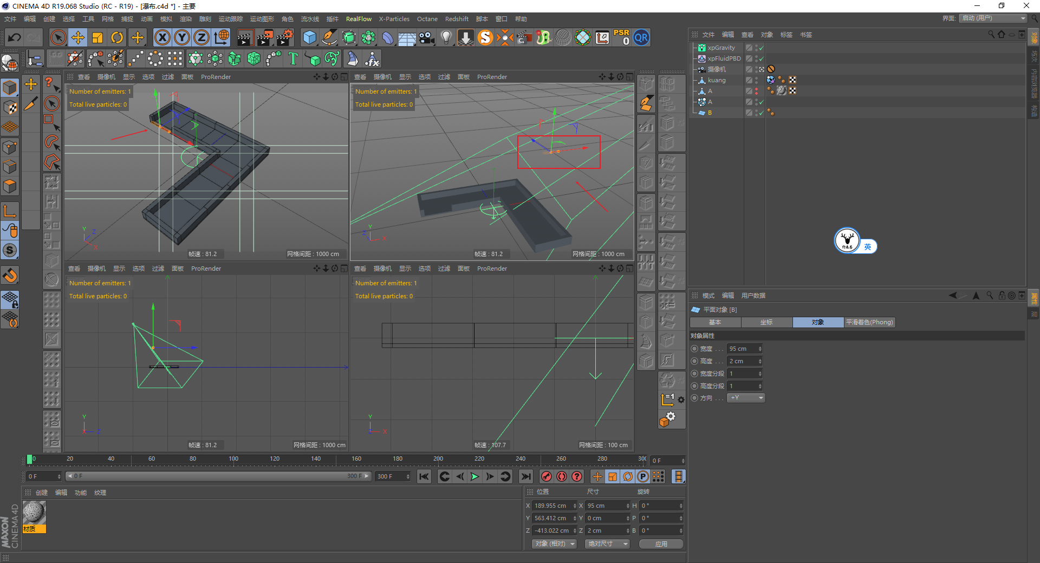Click the 应用 apply button
Viewport: 1040px width, 563px height.
661,544
